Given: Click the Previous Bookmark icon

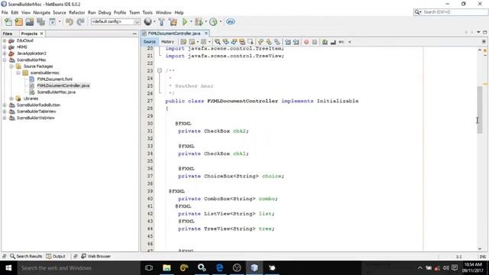Looking at the screenshot, I should (x=261, y=42).
